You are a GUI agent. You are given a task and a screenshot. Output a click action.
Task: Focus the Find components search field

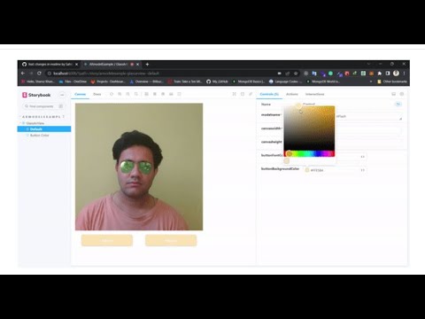tap(43, 106)
